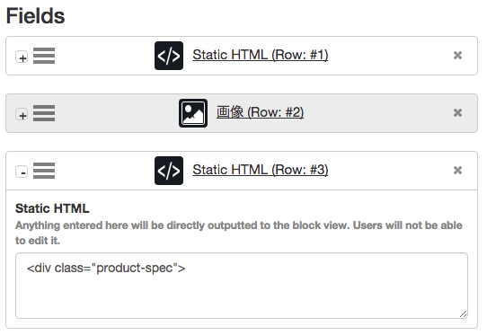487x335 pixels.
Task: Grab the drag handle for Row #3
Action: click(x=44, y=171)
